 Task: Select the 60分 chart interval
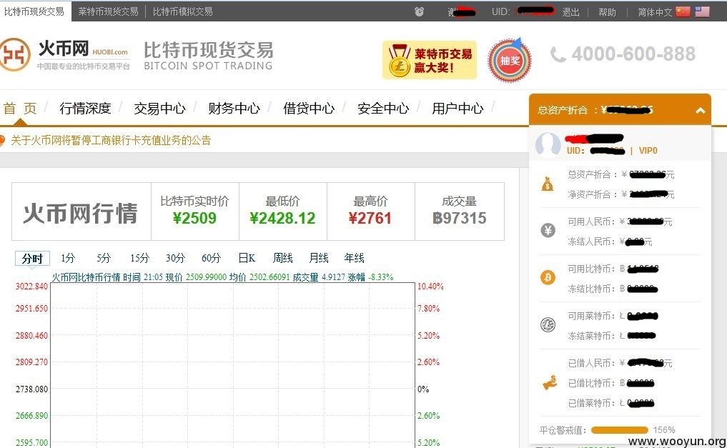tap(211, 258)
